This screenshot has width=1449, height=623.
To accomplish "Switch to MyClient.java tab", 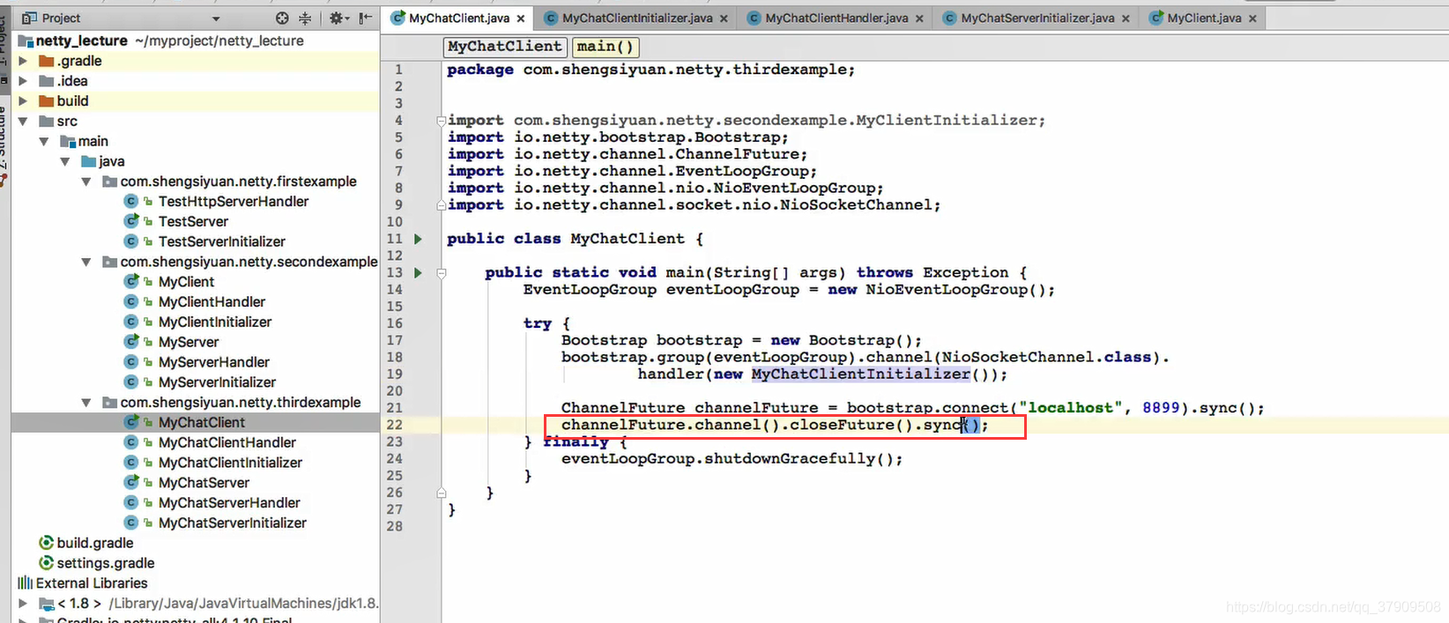I will (x=1204, y=18).
